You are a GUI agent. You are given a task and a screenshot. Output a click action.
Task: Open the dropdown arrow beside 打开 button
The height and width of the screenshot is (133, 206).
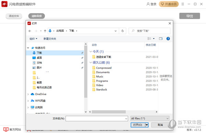point(147,125)
